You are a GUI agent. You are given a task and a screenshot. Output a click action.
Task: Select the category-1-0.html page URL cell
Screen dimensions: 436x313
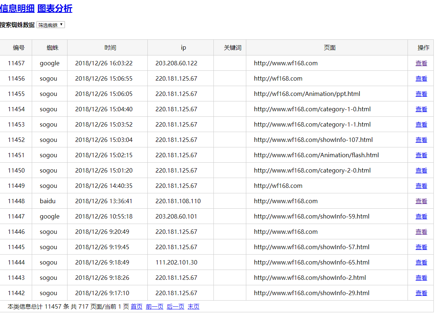click(312, 109)
